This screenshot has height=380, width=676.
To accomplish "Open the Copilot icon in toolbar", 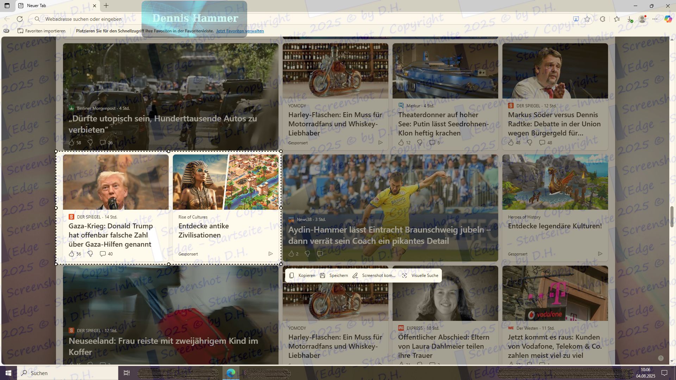I will [x=668, y=19].
